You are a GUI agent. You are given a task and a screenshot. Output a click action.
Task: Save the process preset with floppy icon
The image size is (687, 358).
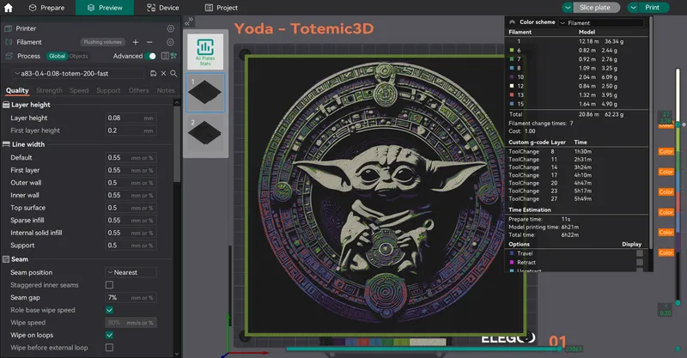(154, 74)
